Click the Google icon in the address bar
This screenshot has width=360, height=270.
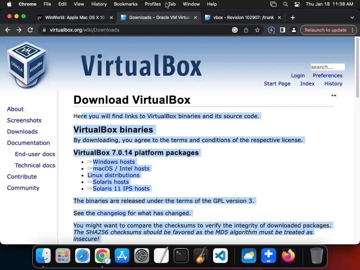click(234, 30)
